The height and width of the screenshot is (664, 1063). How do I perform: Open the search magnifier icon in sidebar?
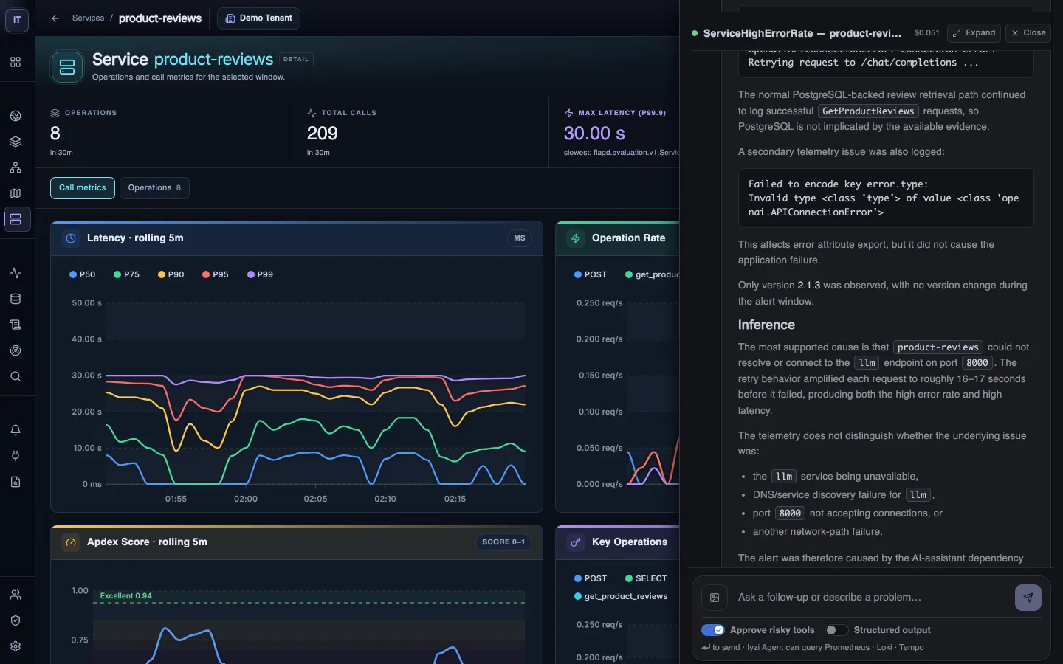[x=16, y=376]
